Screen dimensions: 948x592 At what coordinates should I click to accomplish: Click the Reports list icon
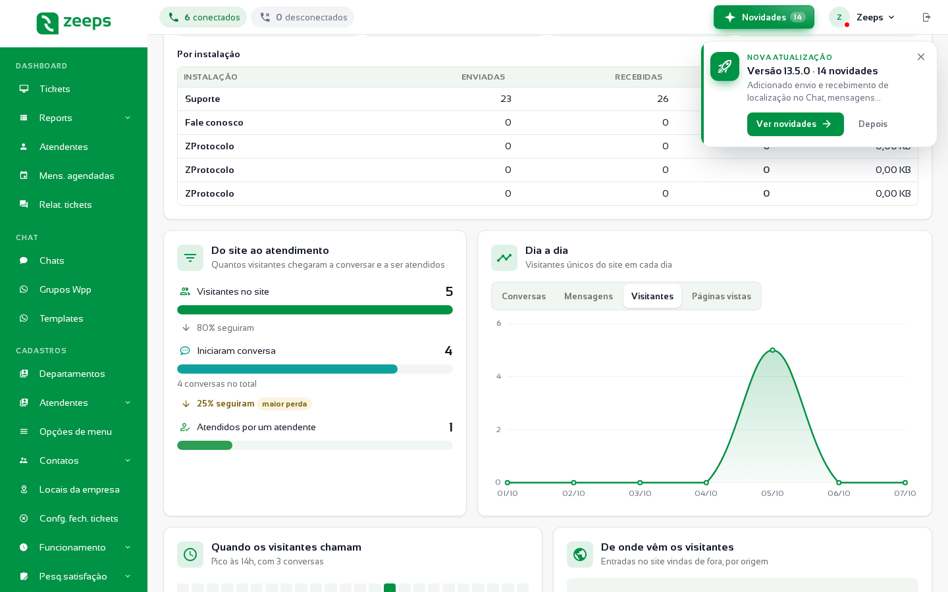pyautogui.click(x=24, y=118)
